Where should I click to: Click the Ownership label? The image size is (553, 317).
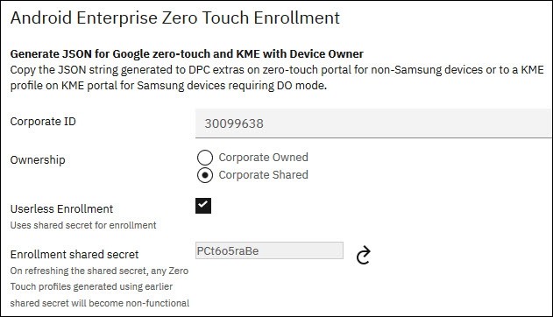click(38, 160)
